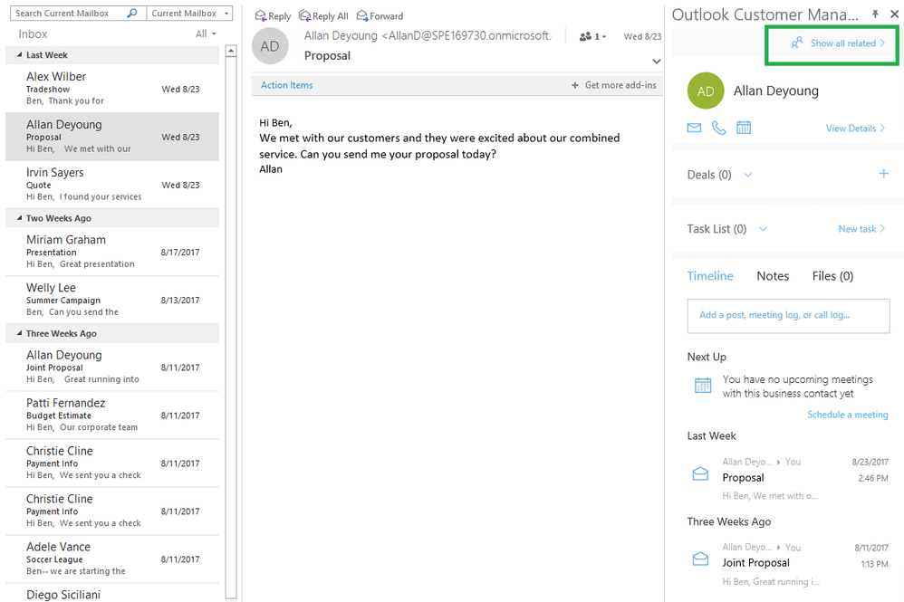Click the Forward button

380,16
